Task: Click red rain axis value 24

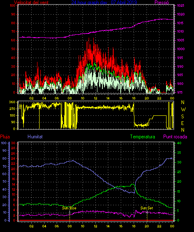Action: click(x=13, y=158)
